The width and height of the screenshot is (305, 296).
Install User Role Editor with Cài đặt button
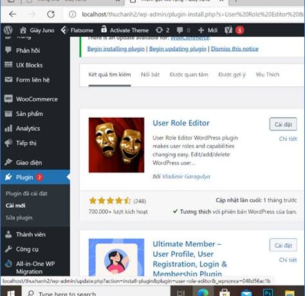tap(283, 124)
